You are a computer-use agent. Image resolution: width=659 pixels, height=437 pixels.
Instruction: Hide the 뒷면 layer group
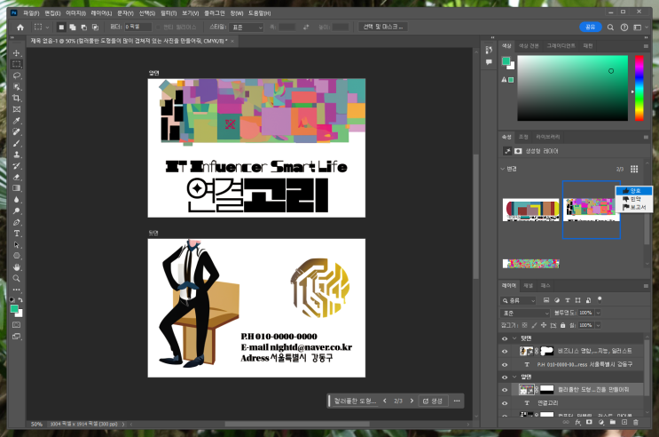pyautogui.click(x=505, y=339)
